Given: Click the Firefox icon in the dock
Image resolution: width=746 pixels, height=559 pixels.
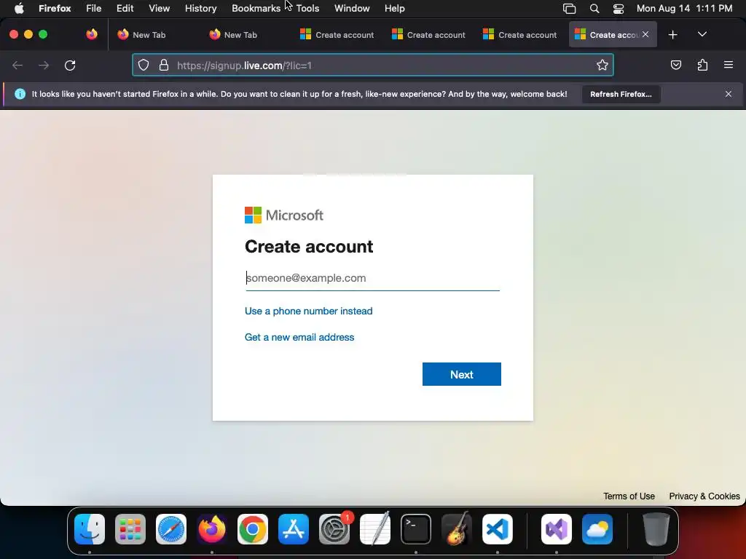Looking at the screenshot, I should (x=212, y=529).
